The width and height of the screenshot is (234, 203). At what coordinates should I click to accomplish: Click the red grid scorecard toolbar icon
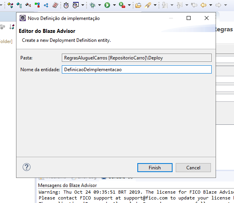(55, 5)
